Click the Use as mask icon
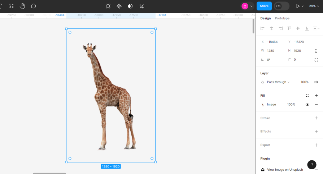Image resolution: width=323 pixels, height=174 pixels. coord(130,6)
